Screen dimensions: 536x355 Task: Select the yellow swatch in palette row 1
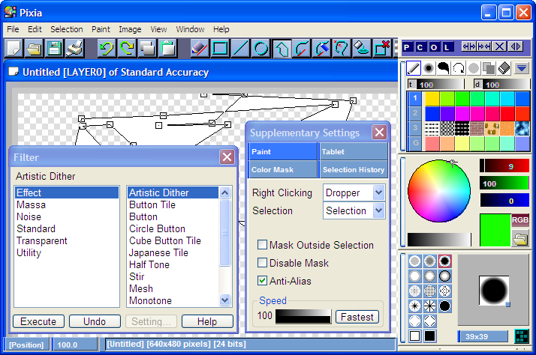[432, 99]
